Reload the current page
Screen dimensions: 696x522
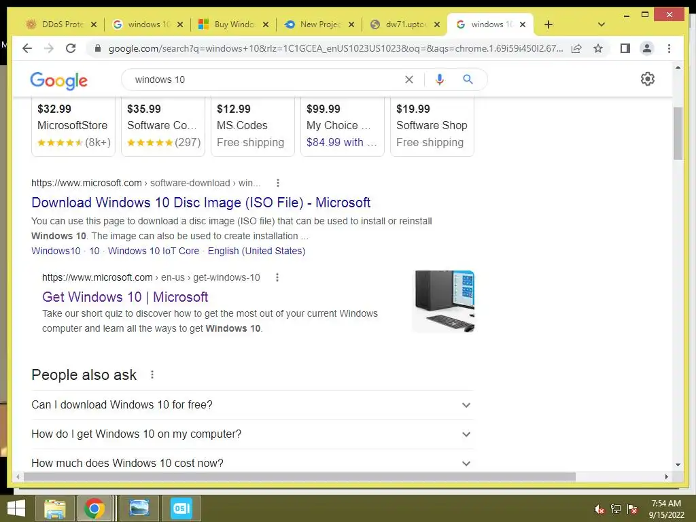(71, 48)
